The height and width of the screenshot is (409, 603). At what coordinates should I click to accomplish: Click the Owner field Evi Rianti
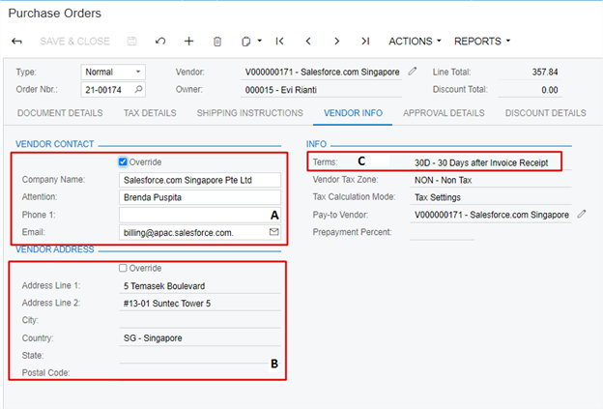point(281,90)
